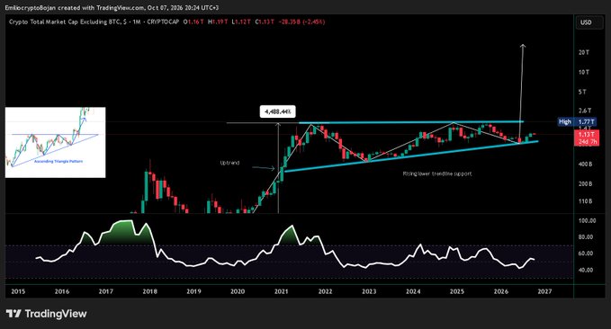Click 2017 on the time axis
The height and width of the screenshot is (329, 611).
pyautogui.click(x=105, y=291)
